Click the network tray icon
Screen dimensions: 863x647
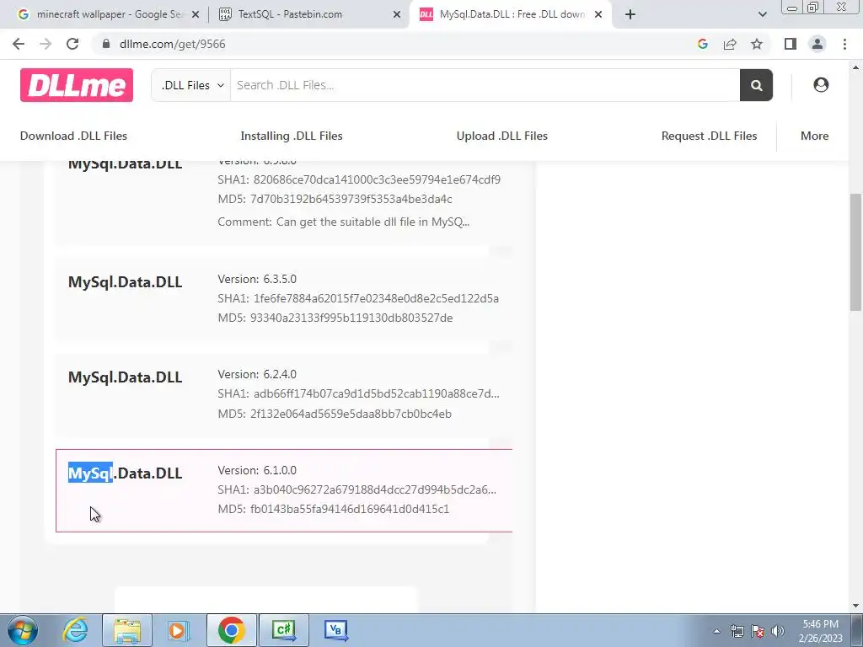coord(737,631)
